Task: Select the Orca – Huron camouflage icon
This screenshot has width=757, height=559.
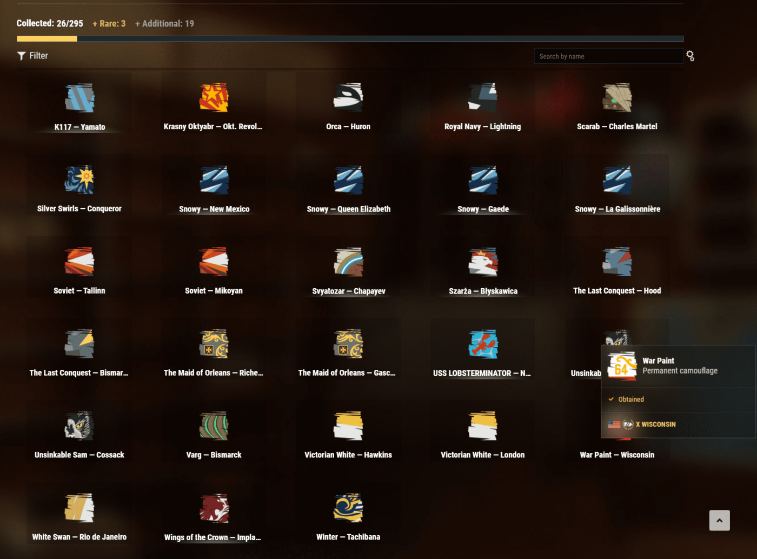Action: [x=348, y=98]
